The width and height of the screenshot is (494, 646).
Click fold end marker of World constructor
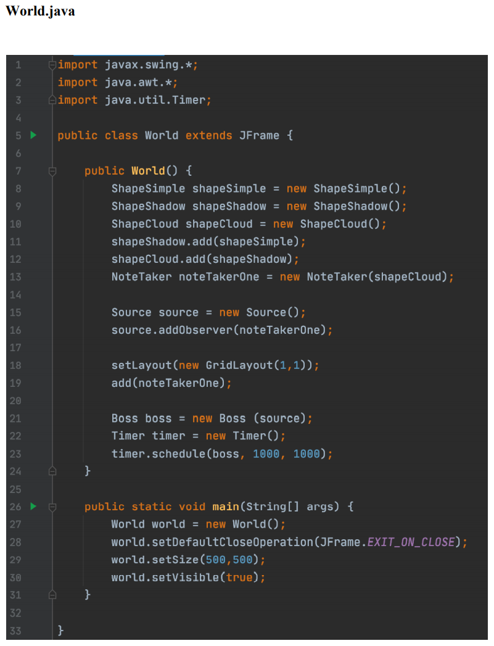(x=52, y=471)
